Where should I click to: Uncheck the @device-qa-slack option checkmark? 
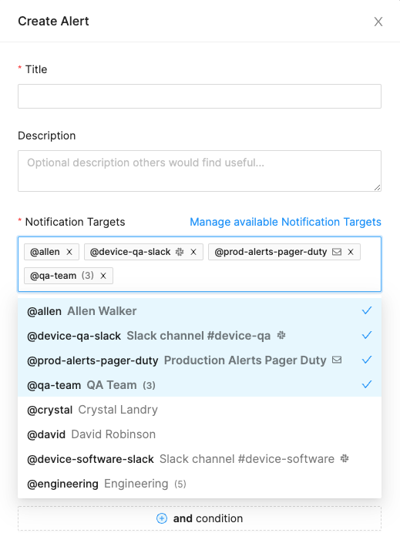(367, 335)
